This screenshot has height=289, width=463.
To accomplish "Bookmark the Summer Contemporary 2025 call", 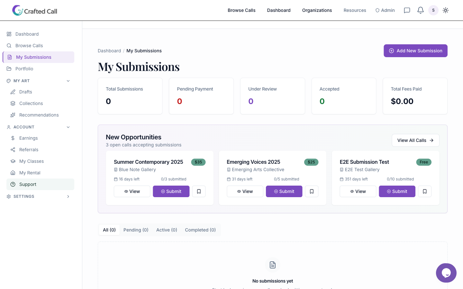I will tap(199, 191).
